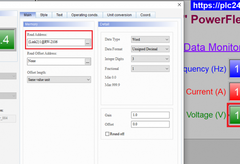Click the Memory section header
The width and height of the screenshot is (240, 164).
click(59, 24)
